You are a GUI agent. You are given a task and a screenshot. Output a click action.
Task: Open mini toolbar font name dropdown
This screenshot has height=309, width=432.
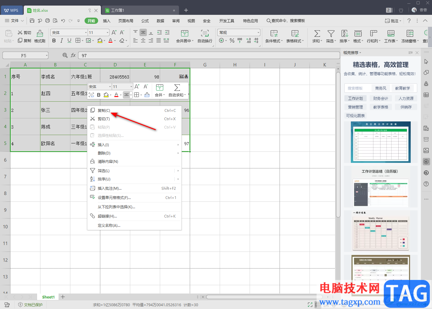(x=110, y=87)
